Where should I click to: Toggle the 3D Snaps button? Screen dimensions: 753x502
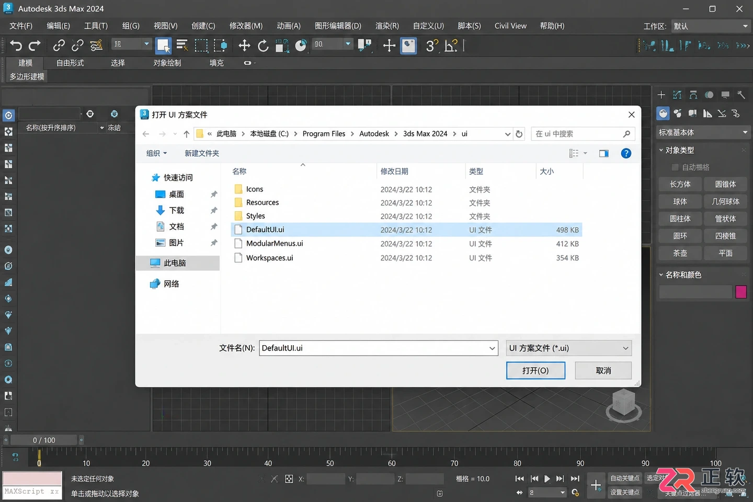pos(431,46)
